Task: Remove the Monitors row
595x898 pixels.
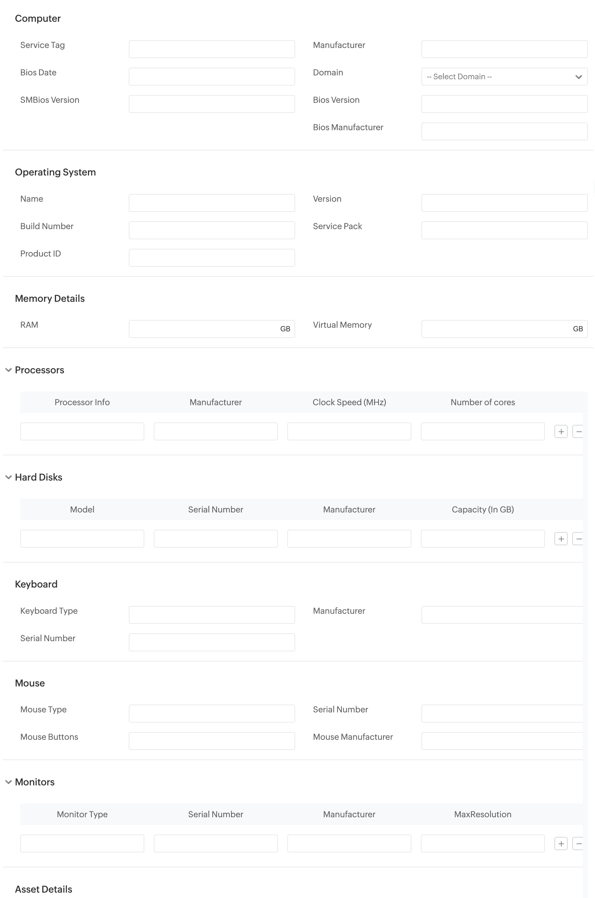Action: pyautogui.click(x=578, y=844)
